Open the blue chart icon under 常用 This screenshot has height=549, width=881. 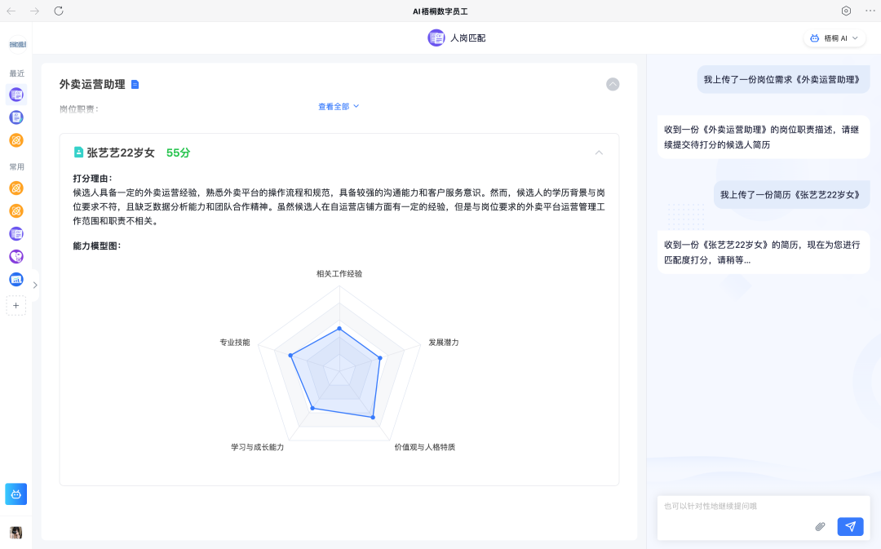[15, 279]
